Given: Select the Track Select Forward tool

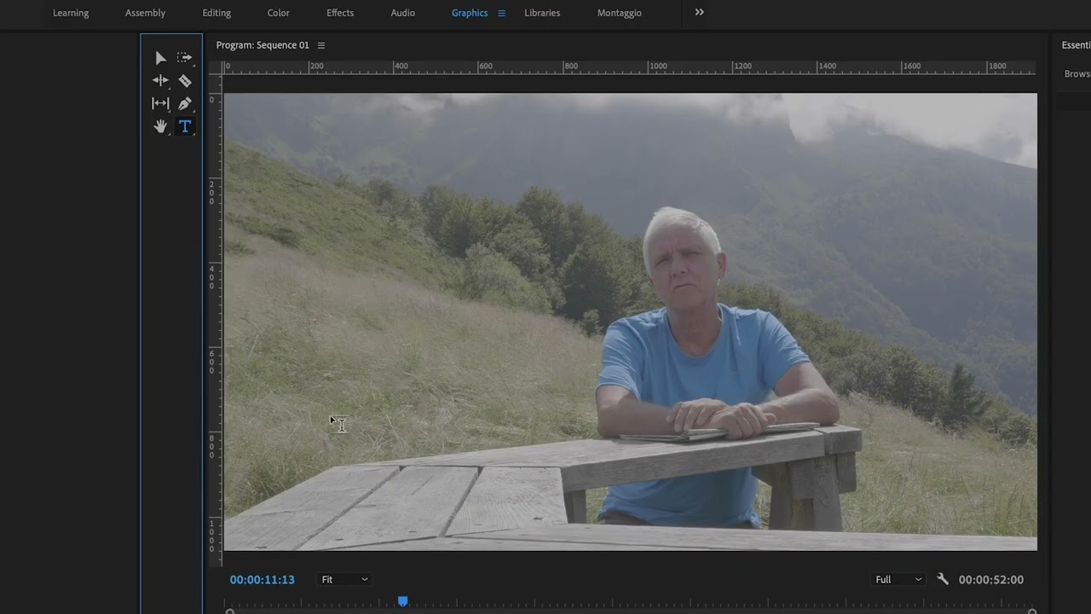Looking at the screenshot, I should coord(184,58).
